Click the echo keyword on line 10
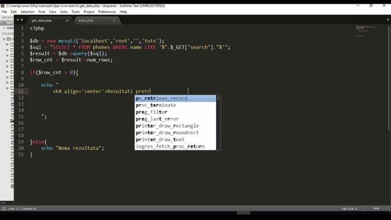The image size is (391, 220). click(47, 85)
